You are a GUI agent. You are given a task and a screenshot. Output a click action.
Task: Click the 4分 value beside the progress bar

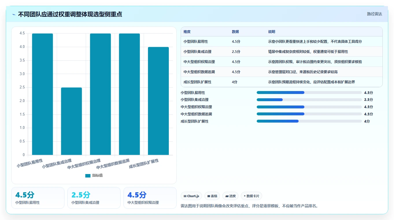(367, 121)
